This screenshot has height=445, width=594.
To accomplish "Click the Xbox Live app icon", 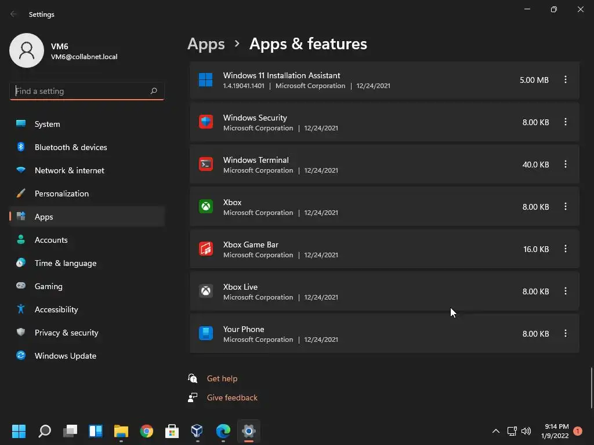I will coord(206,291).
